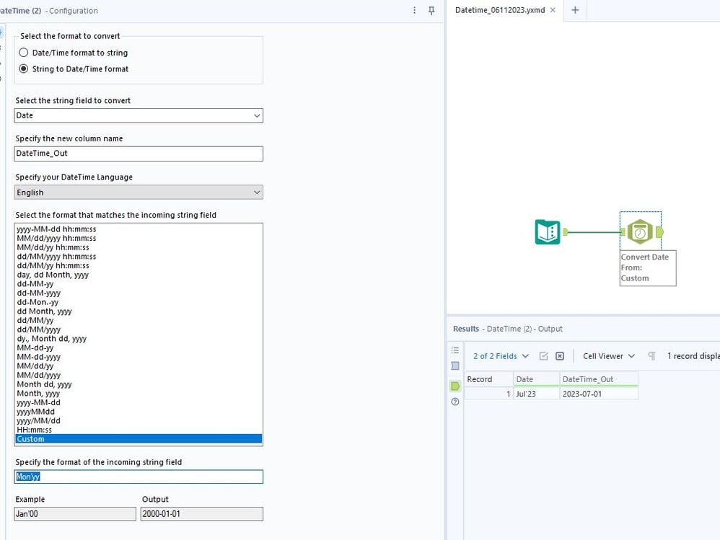Select the 2023-07-01 cell in Results
This screenshot has height=540, width=720.
[x=599, y=394]
